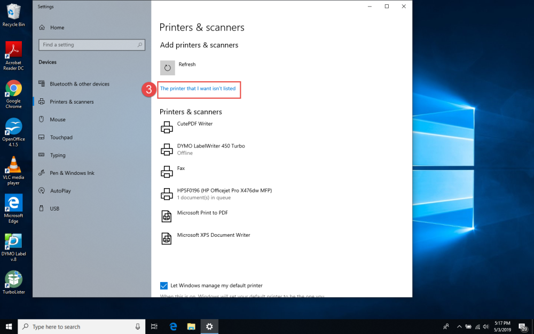
Task: Select the HP5F0196 Officejet Pro printer icon
Action: pyautogui.click(x=167, y=194)
